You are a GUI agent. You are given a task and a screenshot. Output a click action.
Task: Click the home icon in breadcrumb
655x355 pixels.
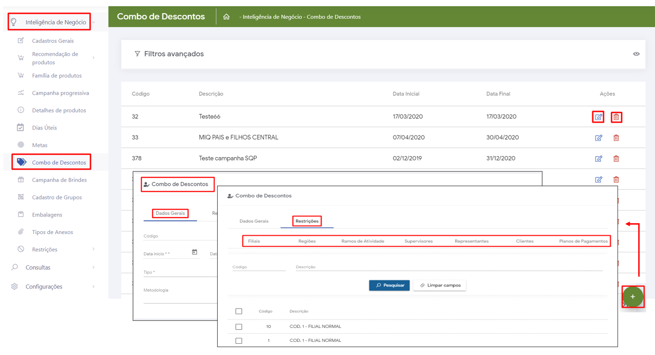[x=226, y=17]
